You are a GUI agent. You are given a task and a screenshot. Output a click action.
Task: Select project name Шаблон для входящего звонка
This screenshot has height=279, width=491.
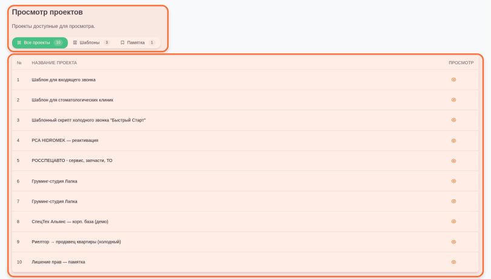pos(64,79)
